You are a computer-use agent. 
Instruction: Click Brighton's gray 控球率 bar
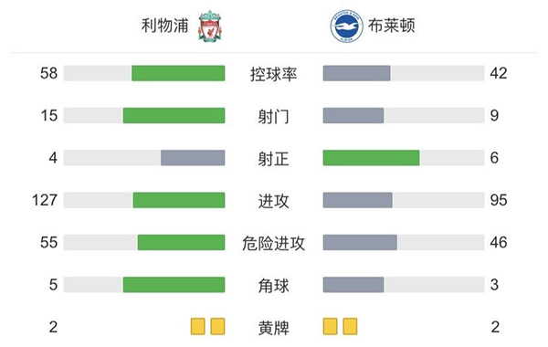coord(357,73)
